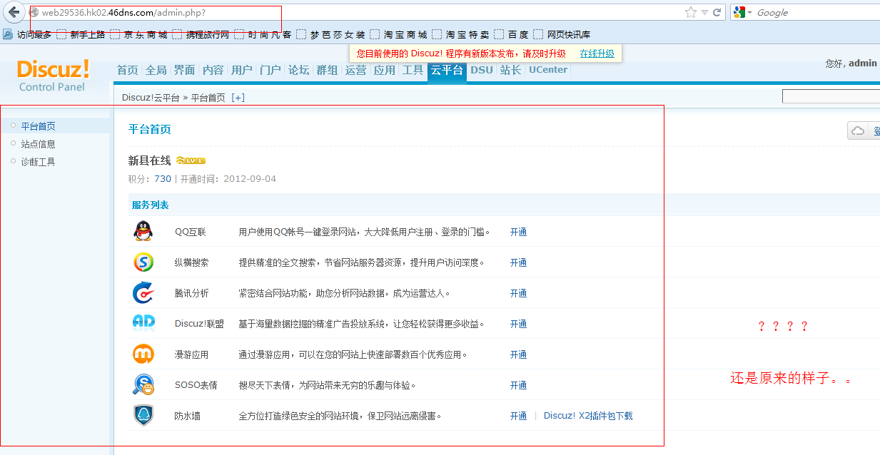Open the address bar history dropdown arrow
Screen dimensions: 880x455
(x=704, y=12)
